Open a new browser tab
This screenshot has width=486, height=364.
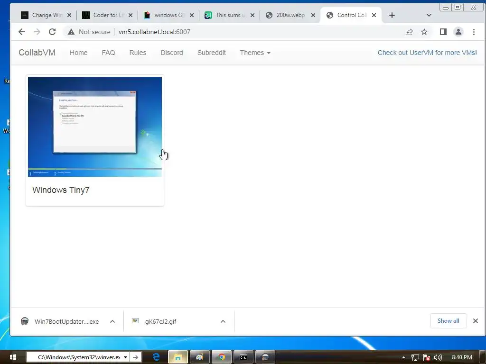[x=392, y=15]
